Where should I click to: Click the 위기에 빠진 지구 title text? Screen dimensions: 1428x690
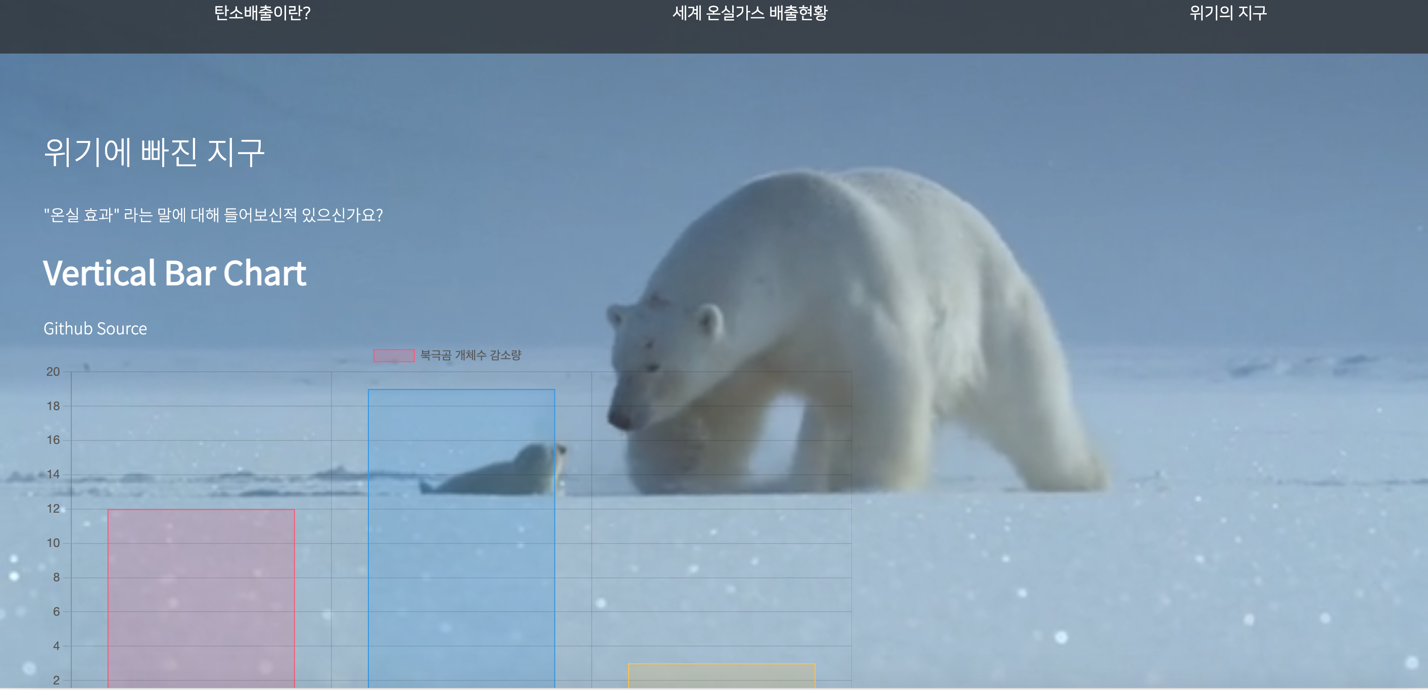154,153
